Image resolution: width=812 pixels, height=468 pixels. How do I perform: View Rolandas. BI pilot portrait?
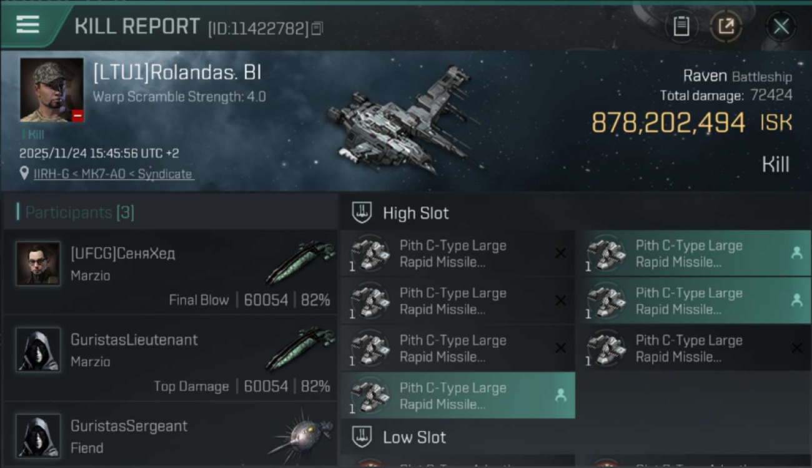point(51,90)
